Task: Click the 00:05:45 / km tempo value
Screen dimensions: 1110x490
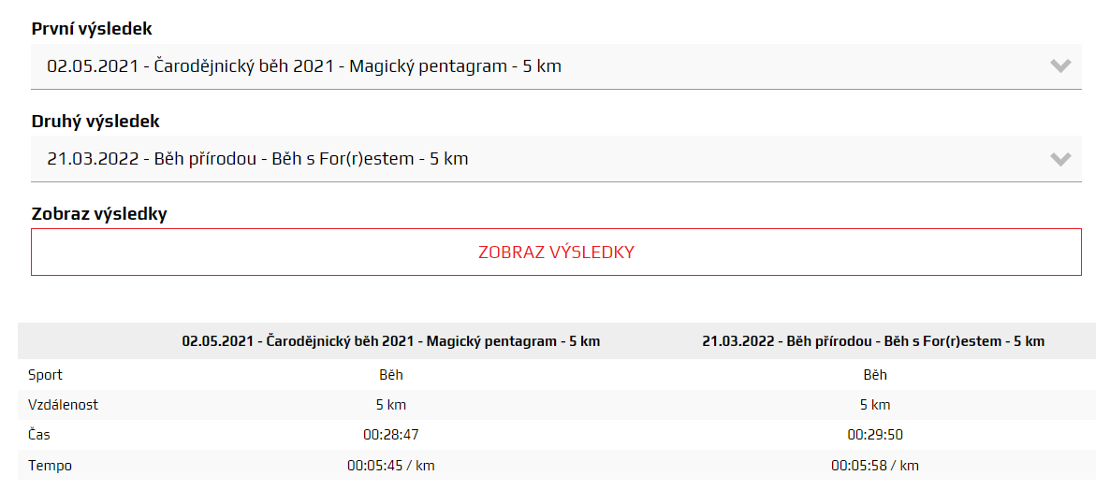Action: pos(391,465)
